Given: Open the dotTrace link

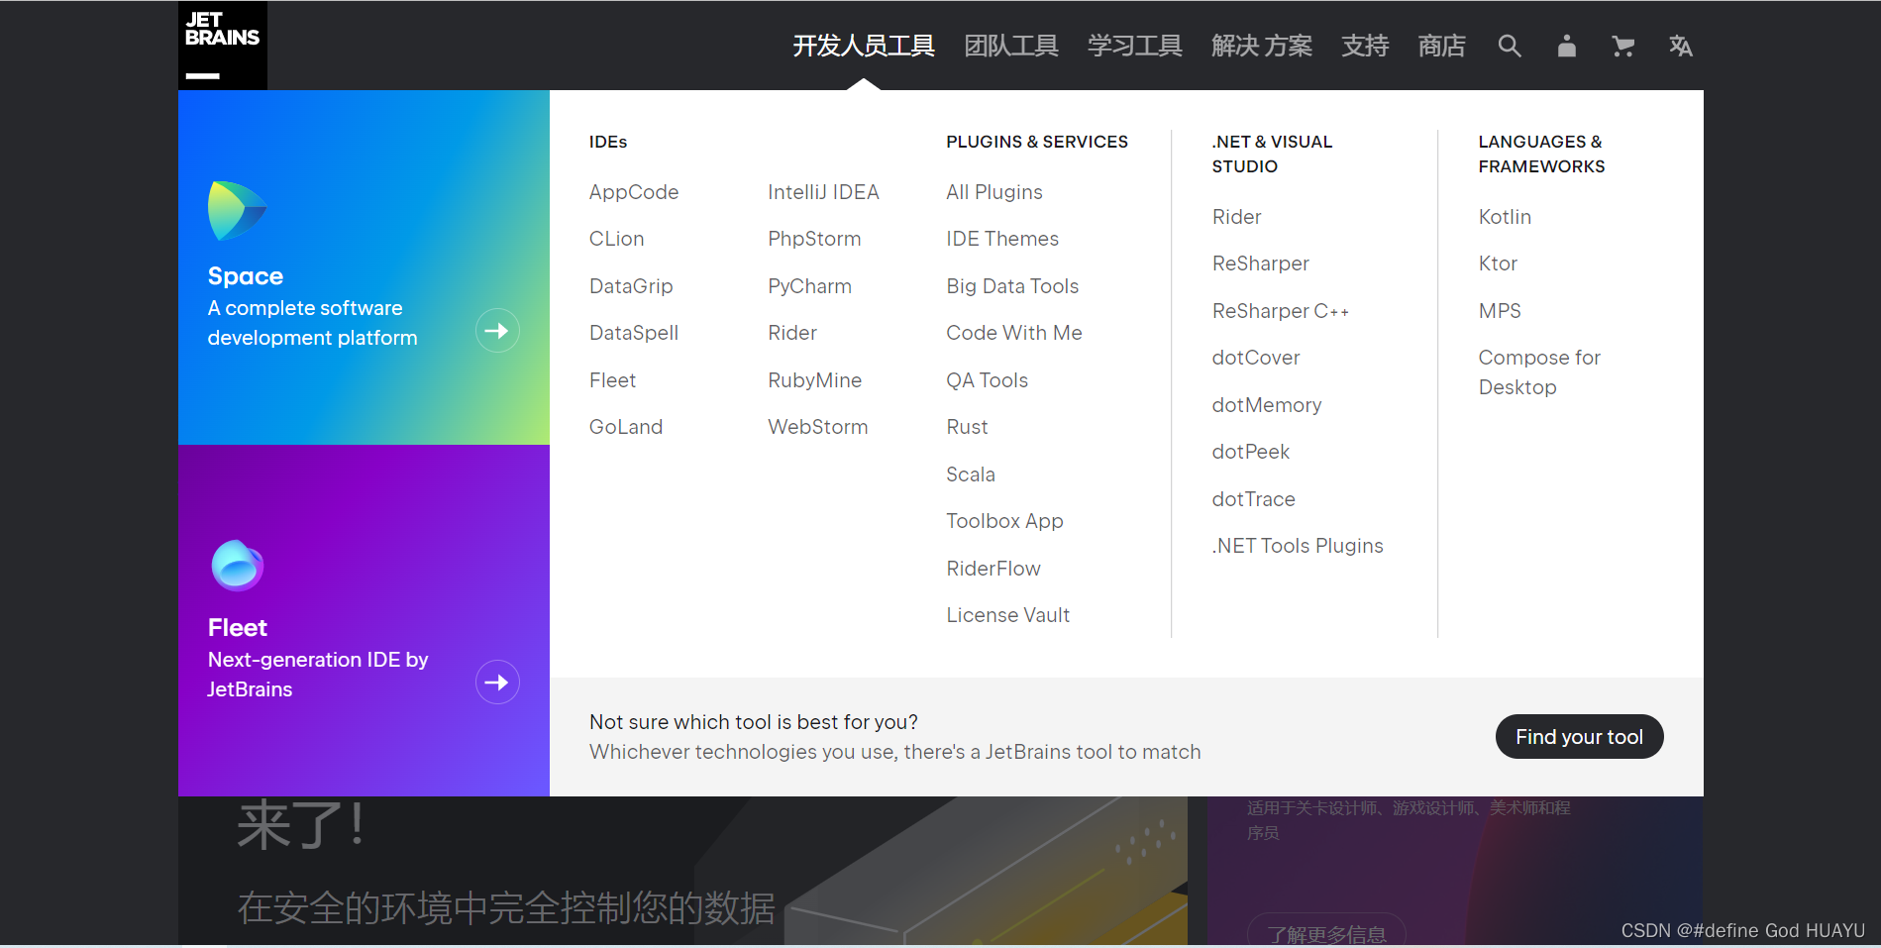Looking at the screenshot, I should tap(1253, 499).
